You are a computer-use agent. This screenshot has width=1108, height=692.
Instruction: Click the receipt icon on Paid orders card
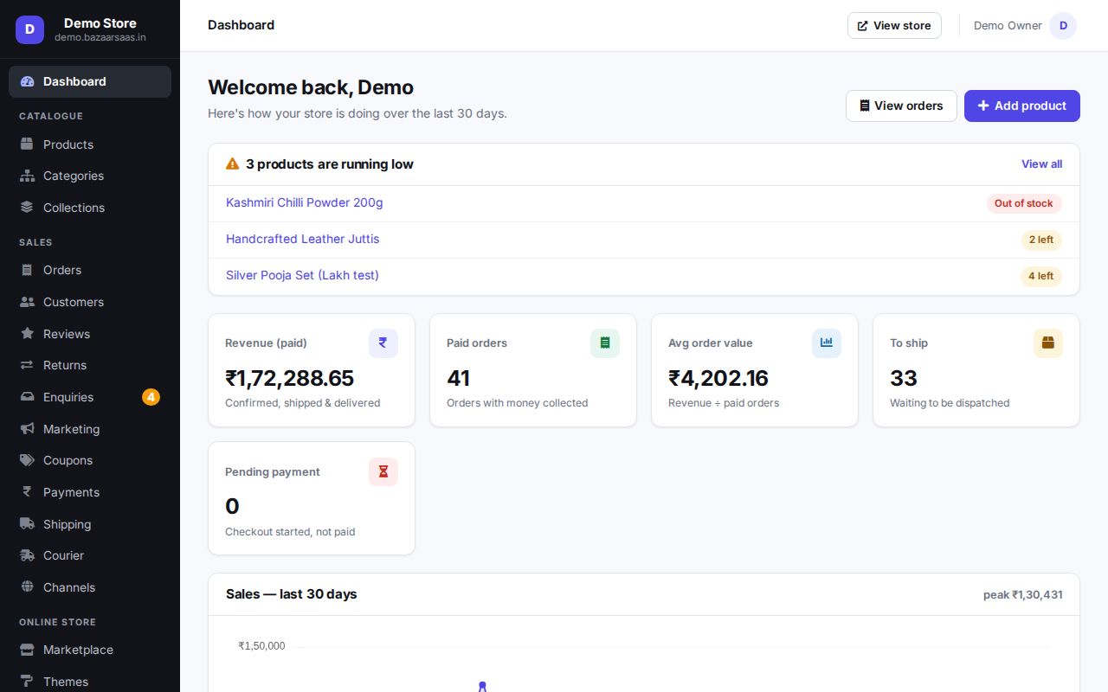[605, 343]
